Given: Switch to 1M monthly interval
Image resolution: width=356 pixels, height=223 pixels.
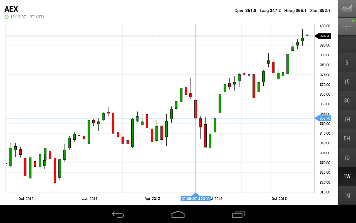Looking at the screenshot, I should [347, 196].
